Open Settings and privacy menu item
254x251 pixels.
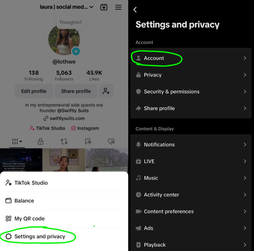(x=39, y=237)
